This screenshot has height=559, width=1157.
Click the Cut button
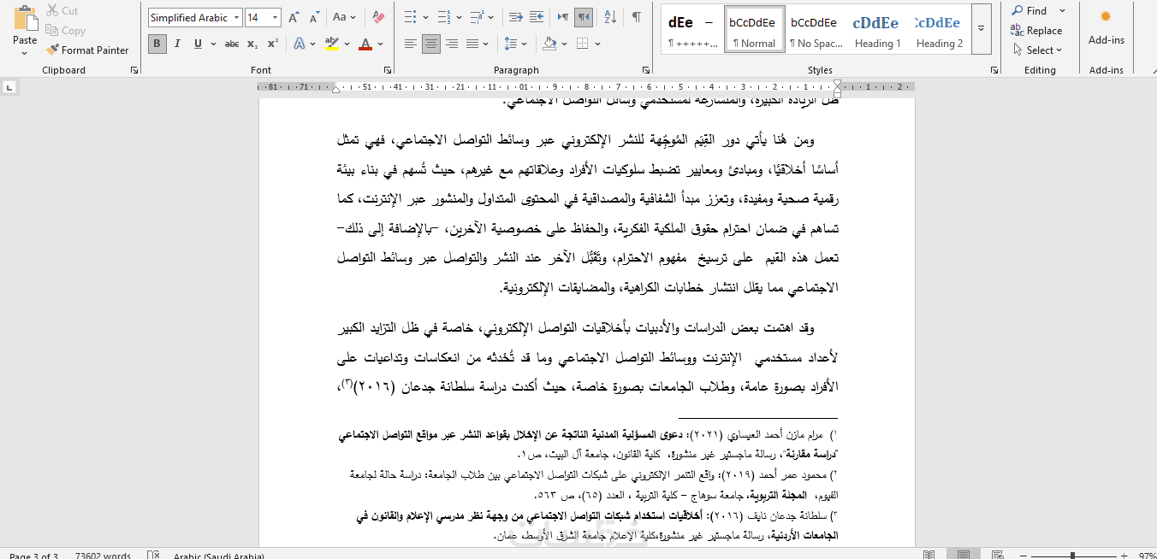[x=63, y=11]
